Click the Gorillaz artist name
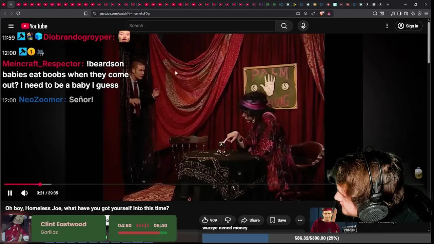 (x=49, y=232)
